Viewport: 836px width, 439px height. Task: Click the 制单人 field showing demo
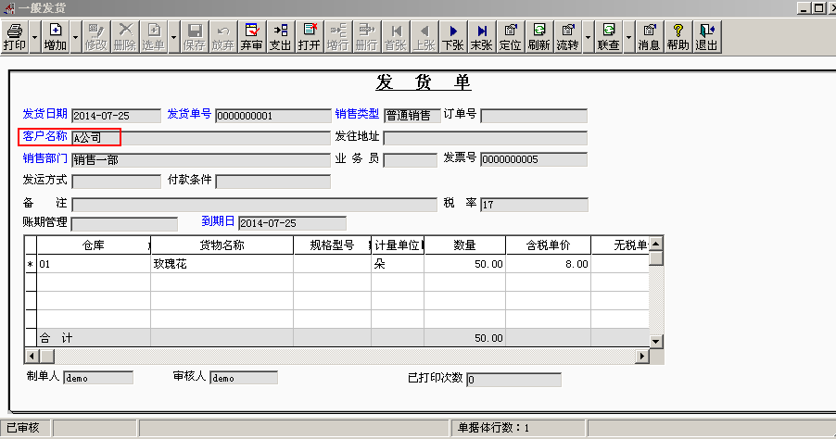coord(98,378)
